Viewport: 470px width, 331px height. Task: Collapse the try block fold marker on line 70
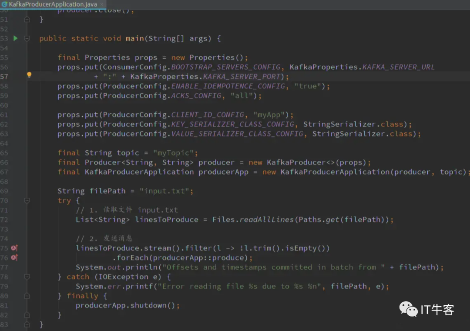[27, 200]
